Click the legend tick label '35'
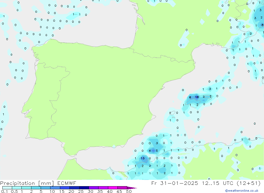This screenshot has width=264, height=193. coord(100,191)
